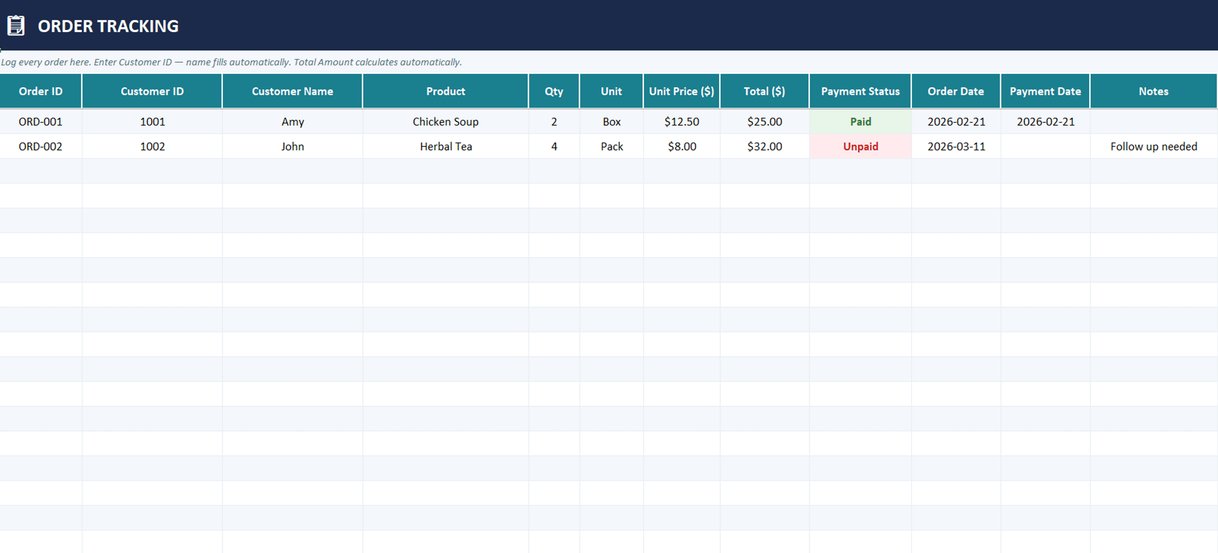Select the Notes column header
Screen dimensions: 1218x553
[1153, 91]
